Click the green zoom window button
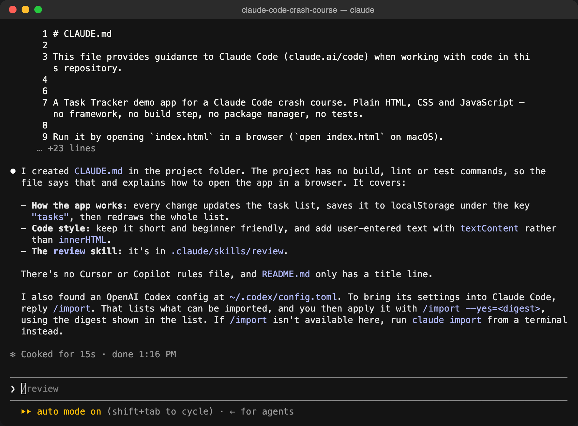 click(x=38, y=10)
